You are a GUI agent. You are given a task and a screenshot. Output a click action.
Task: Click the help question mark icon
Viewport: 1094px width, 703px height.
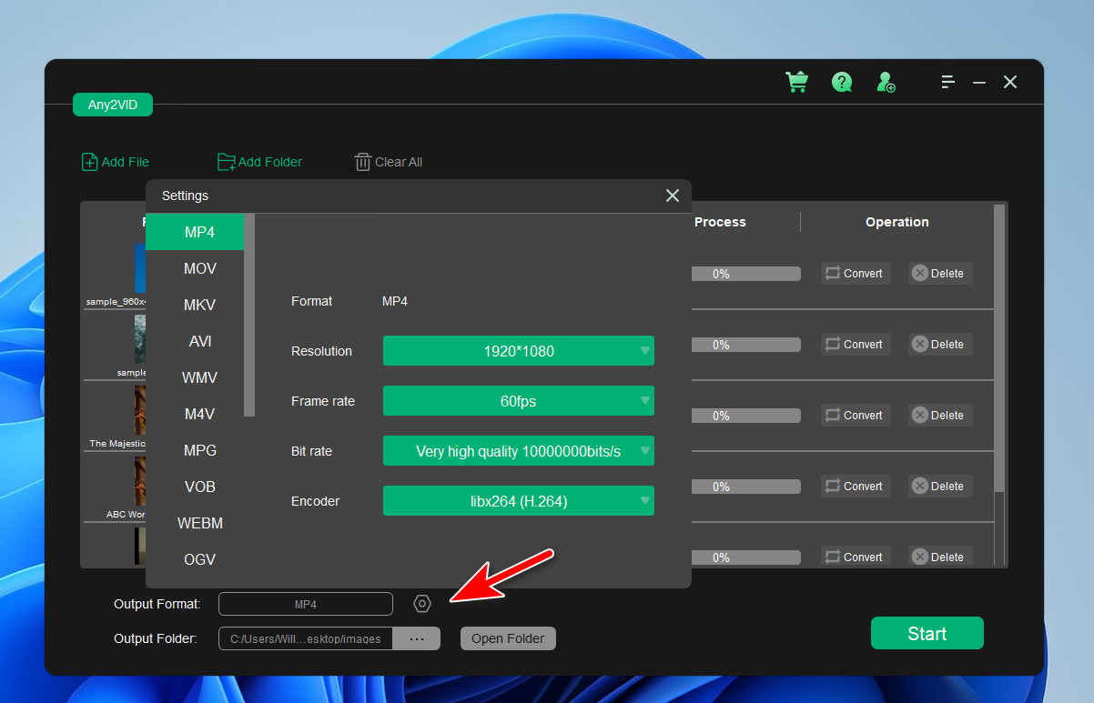tap(841, 82)
